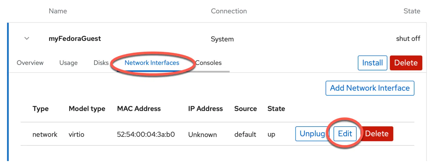Go to the Disks tab
Screen dimensions: 431x163
101,63
